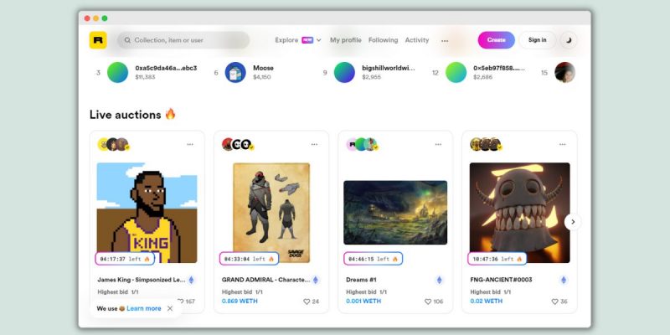Open three-dot menu on Dreams #1 card

click(438, 144)
